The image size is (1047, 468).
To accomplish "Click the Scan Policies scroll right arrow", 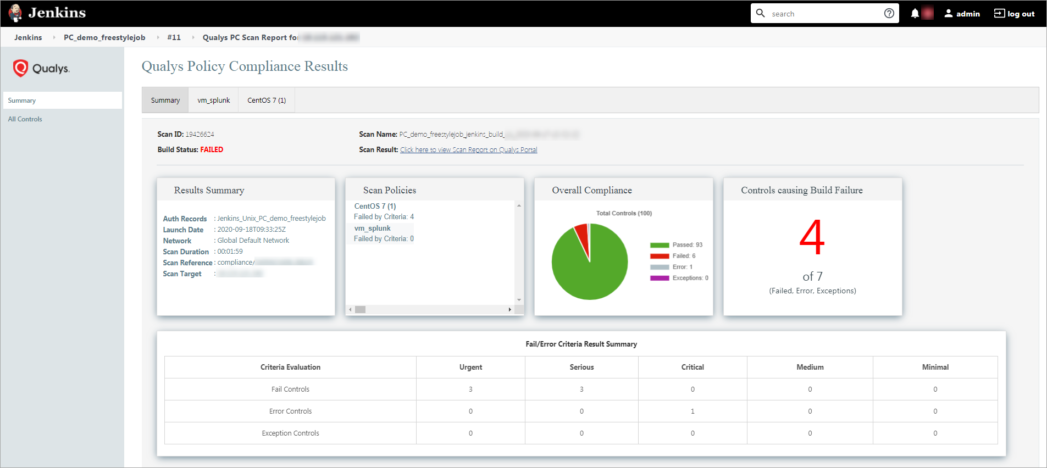I will coord(510,310).
